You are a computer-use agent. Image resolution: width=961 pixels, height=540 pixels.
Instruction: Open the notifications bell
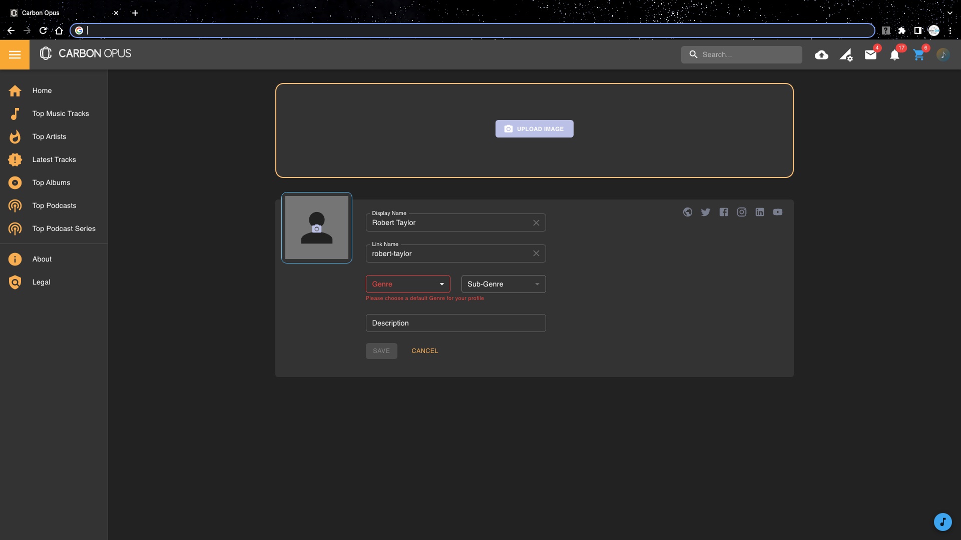coord(894,55)
